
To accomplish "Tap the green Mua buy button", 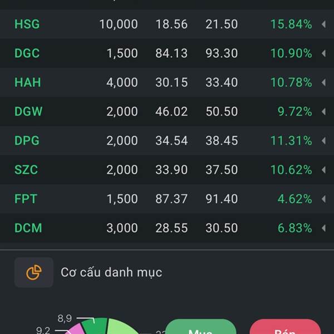I will 200,327.
